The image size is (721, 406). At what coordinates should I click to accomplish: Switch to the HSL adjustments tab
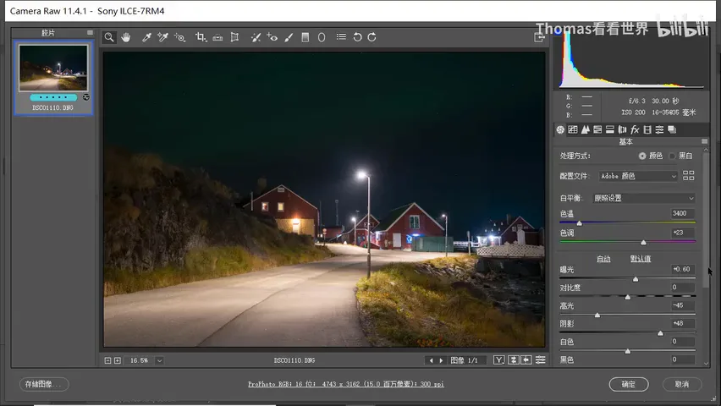point(597,129)
